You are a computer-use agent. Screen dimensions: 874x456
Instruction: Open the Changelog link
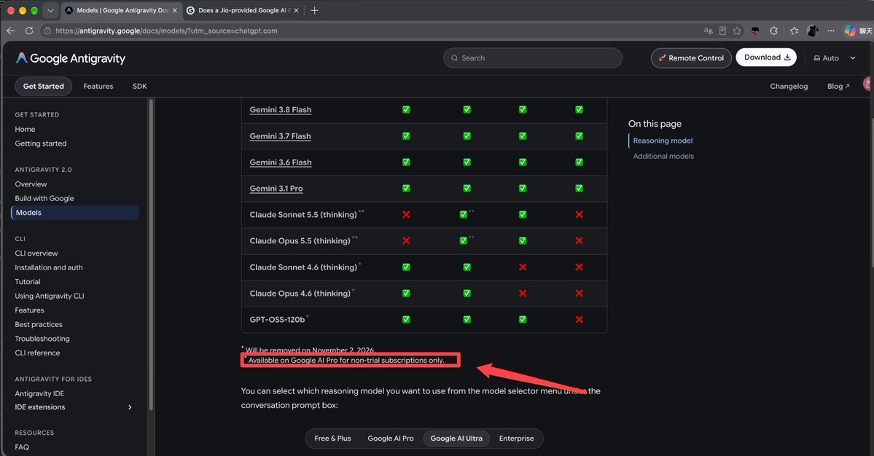pyautogui.click(x=789, y=86)
